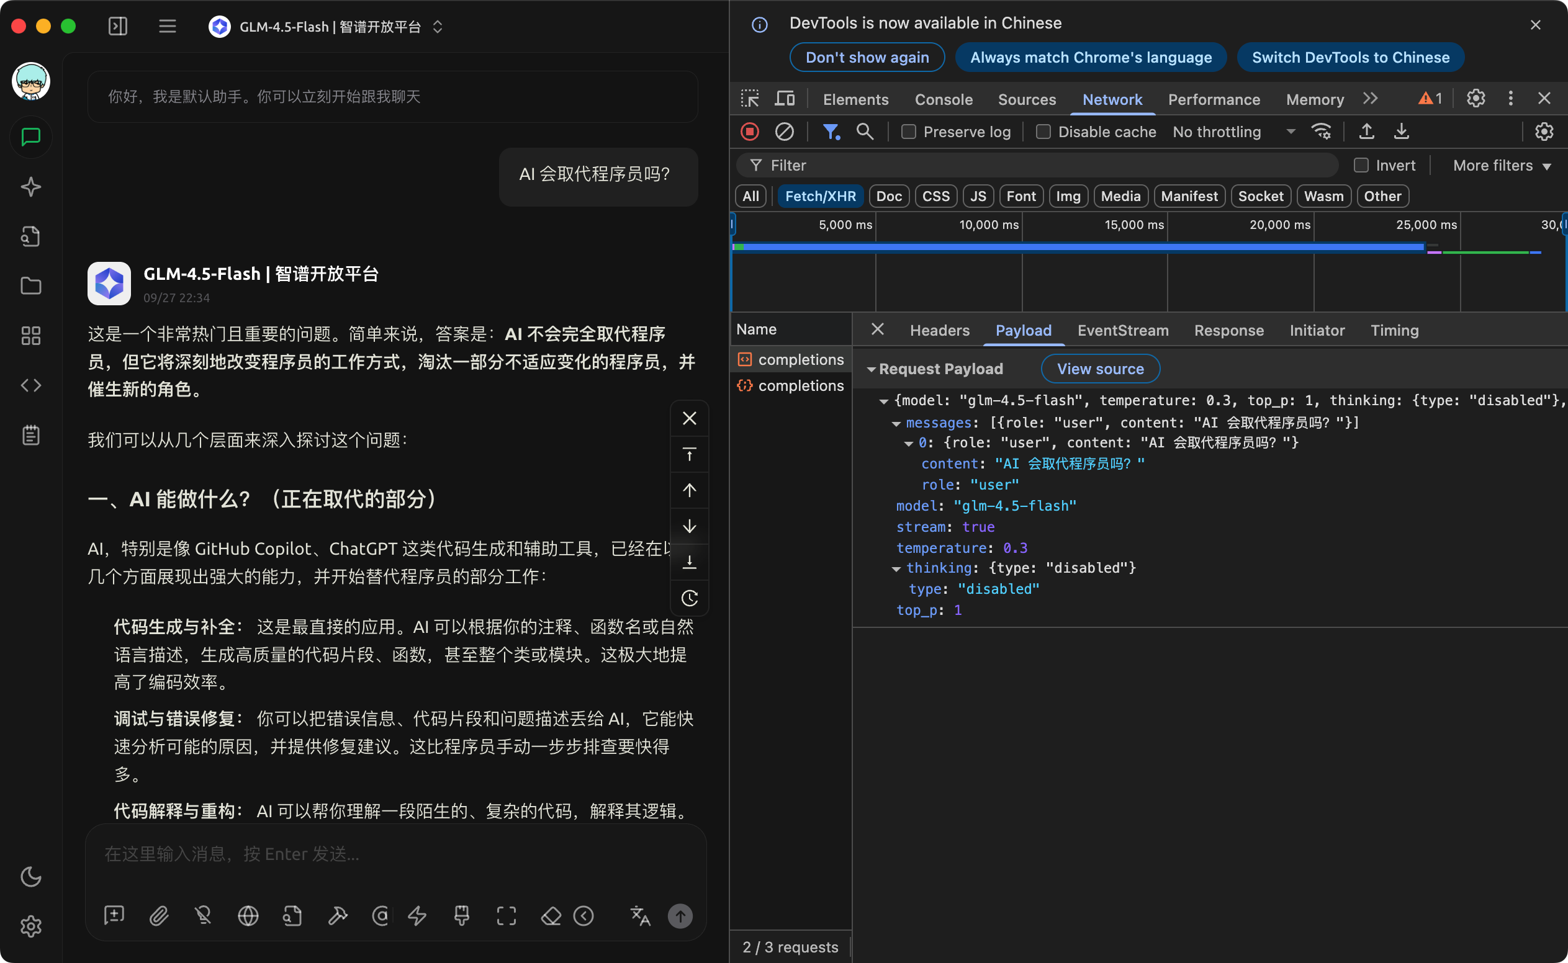This screenshot has width=1568, height=963.
Task: Click Always match Chrome's language button
Action: (1090, 57)
